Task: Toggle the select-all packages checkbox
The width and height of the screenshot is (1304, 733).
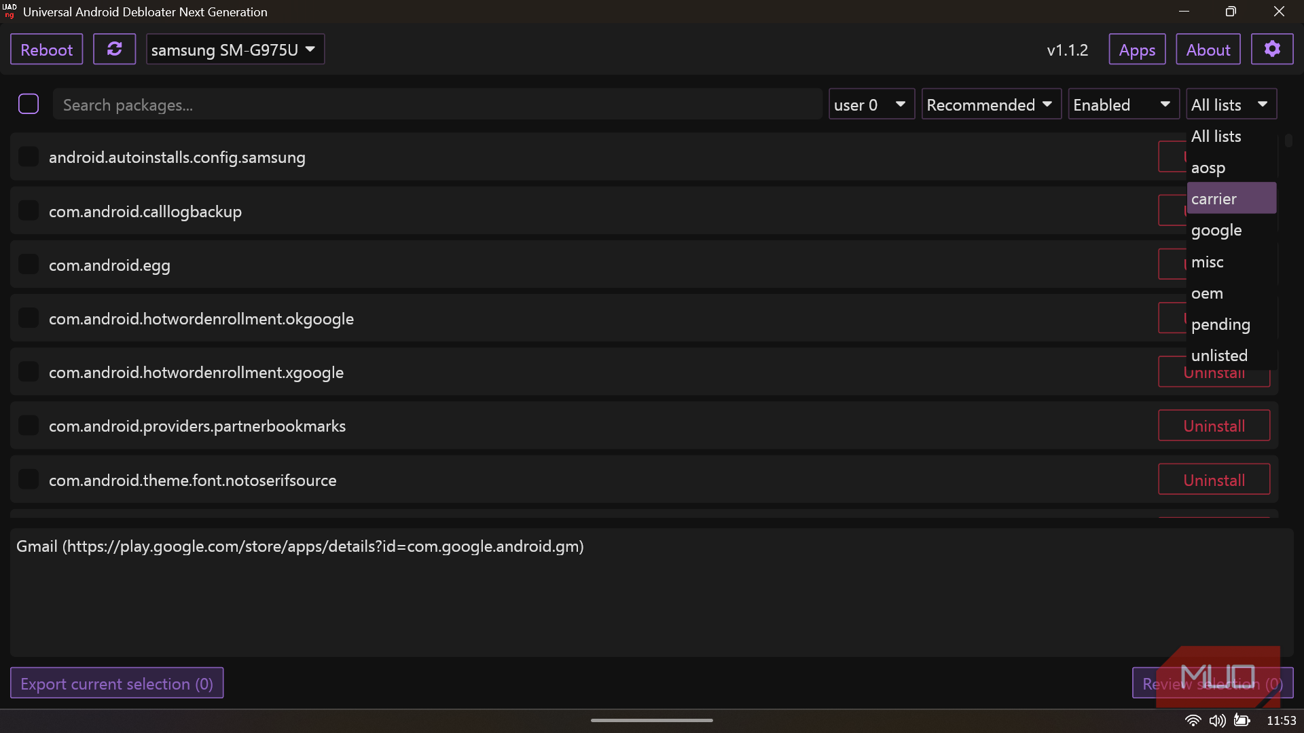Action: 29,104
